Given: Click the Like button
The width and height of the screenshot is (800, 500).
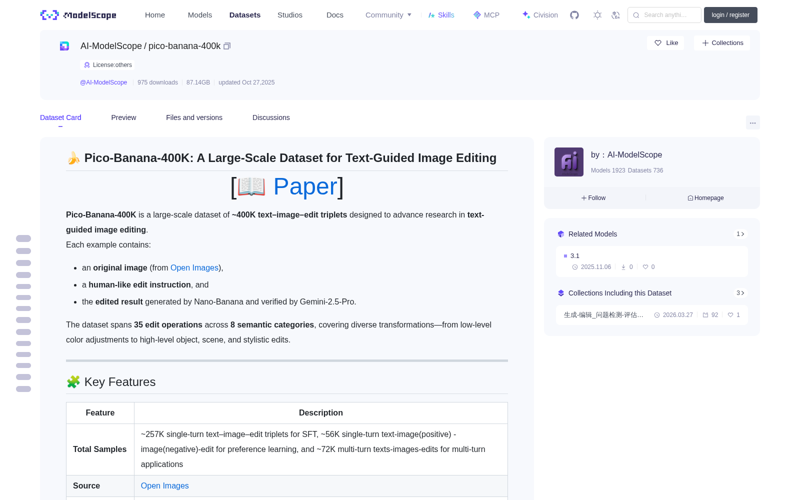Looking at the screenshot, I should coord(665,43).
